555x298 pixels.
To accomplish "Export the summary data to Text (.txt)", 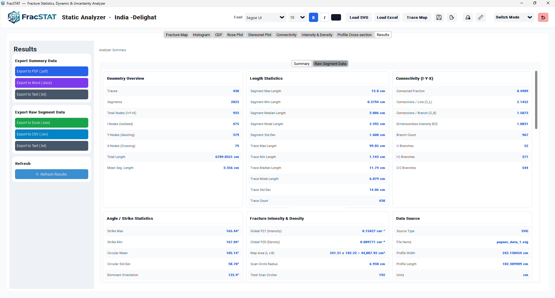I will click(51, 94).
